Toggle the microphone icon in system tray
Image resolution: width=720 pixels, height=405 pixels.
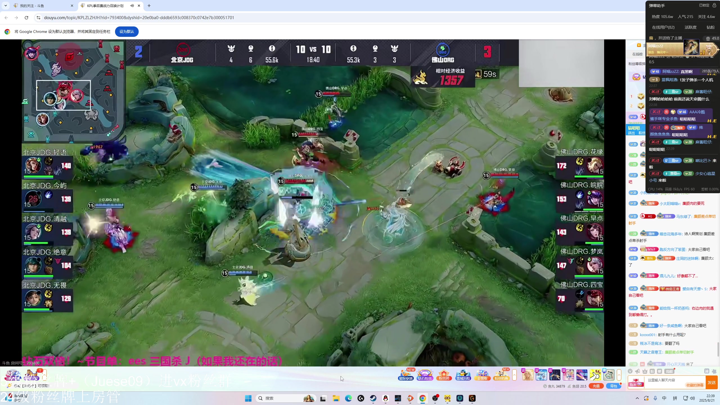(655, 398)
